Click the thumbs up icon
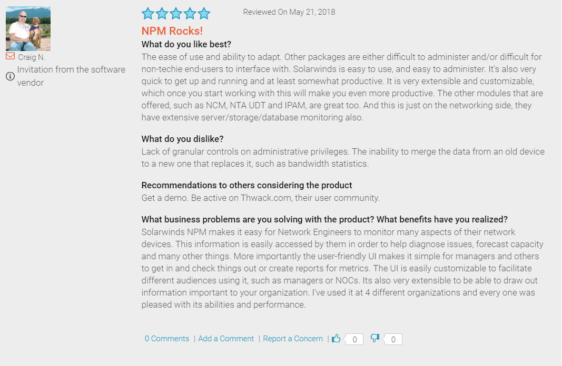 tap(336, 338)
